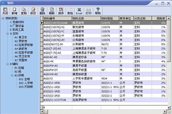This screenshot has width=172, height=114.
Task: Select C 包装材料 in category tree
Action: point(17,22)
